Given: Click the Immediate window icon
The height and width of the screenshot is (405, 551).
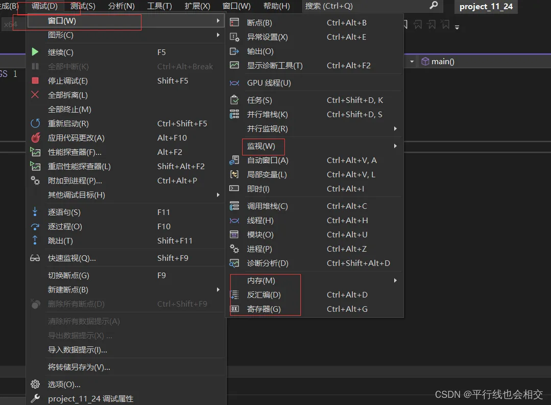Looking at the screenshot, I should tap(234, 188).
